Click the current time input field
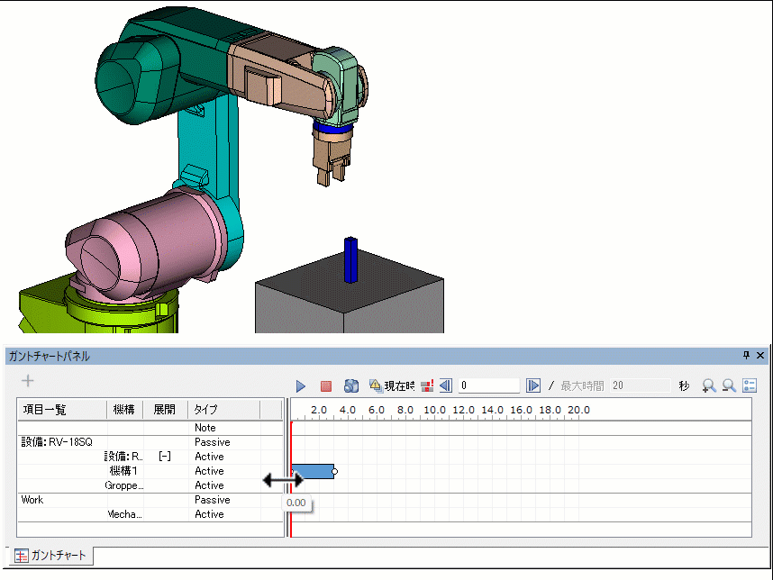The width and height of the screenshot is (773, 580). [489, 385]
